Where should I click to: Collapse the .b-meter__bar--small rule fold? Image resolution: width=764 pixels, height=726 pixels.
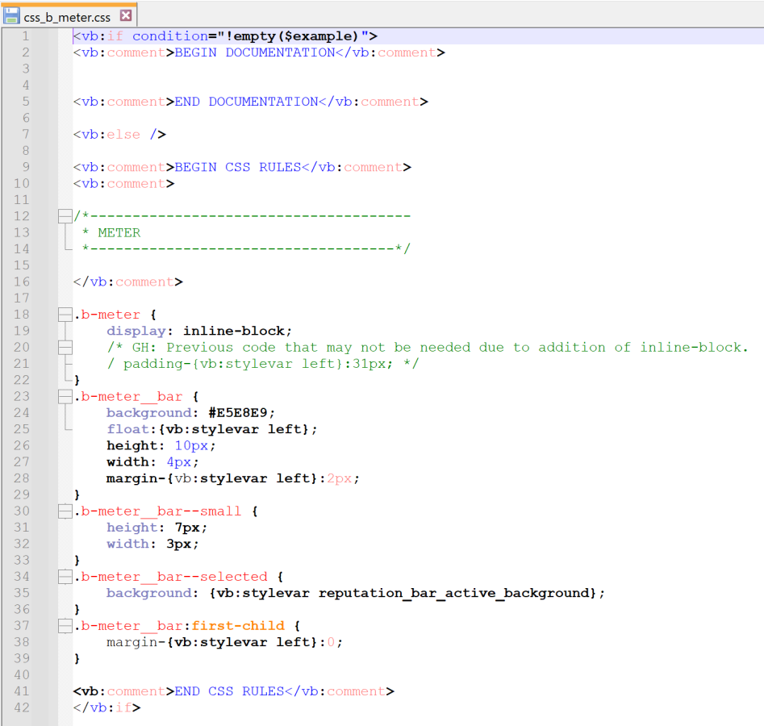65,511
